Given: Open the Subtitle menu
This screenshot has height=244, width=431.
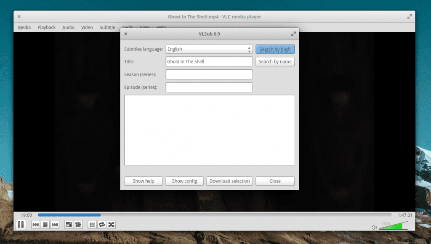Looking at the screenshot, I should point(107,27).
